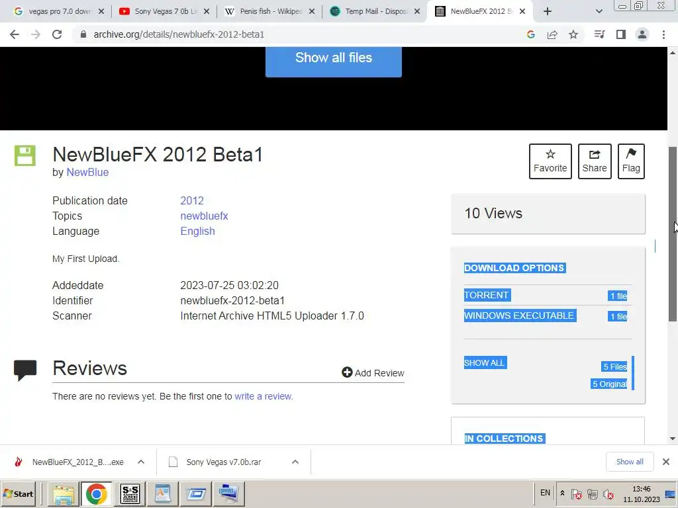Click the lock icon in address bar

click(x=83, y=34)
